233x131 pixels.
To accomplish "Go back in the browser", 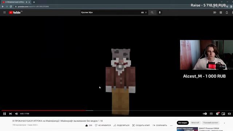I will pos(3,7).
